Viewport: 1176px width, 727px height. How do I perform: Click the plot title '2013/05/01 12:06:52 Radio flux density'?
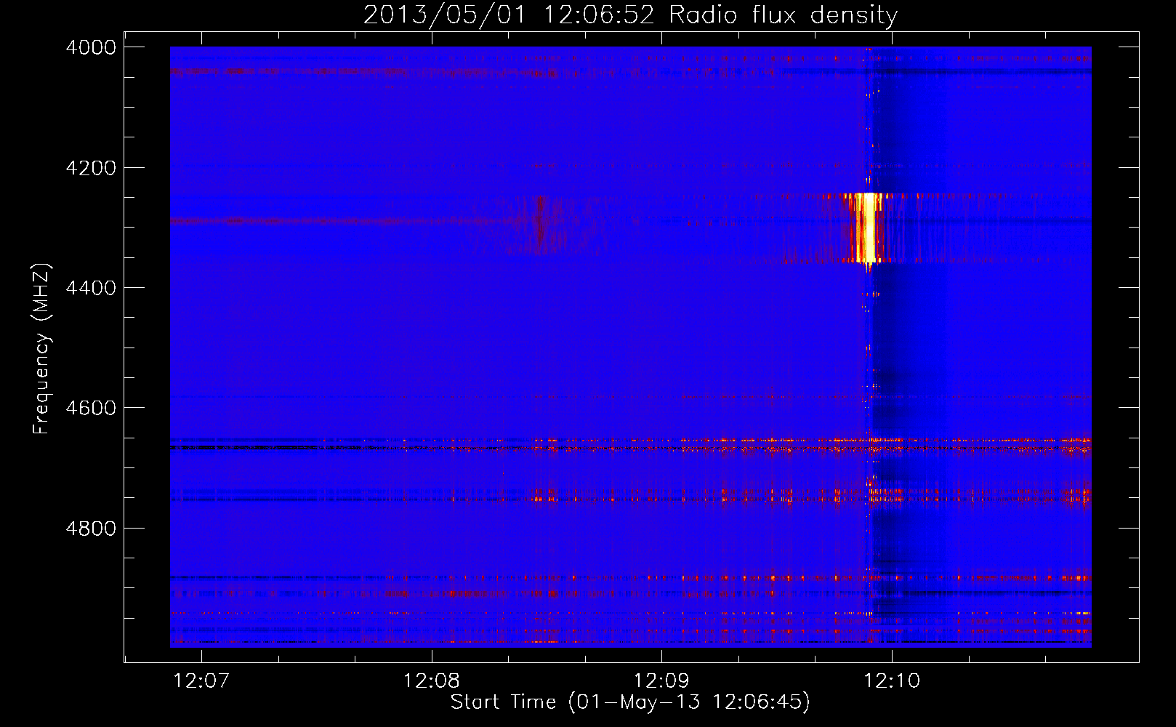(x=630, y=15)
